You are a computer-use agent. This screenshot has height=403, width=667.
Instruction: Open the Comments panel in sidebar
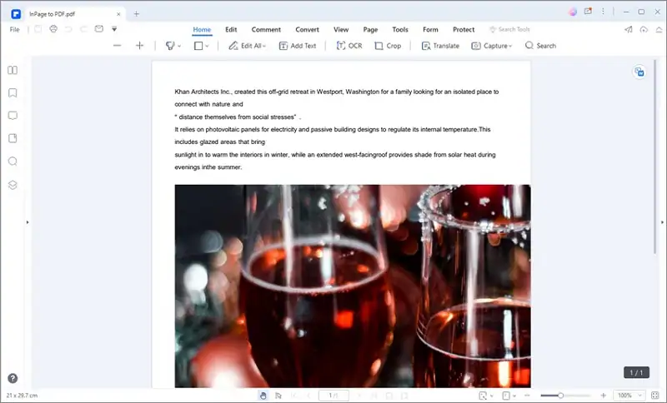point(13,116)
